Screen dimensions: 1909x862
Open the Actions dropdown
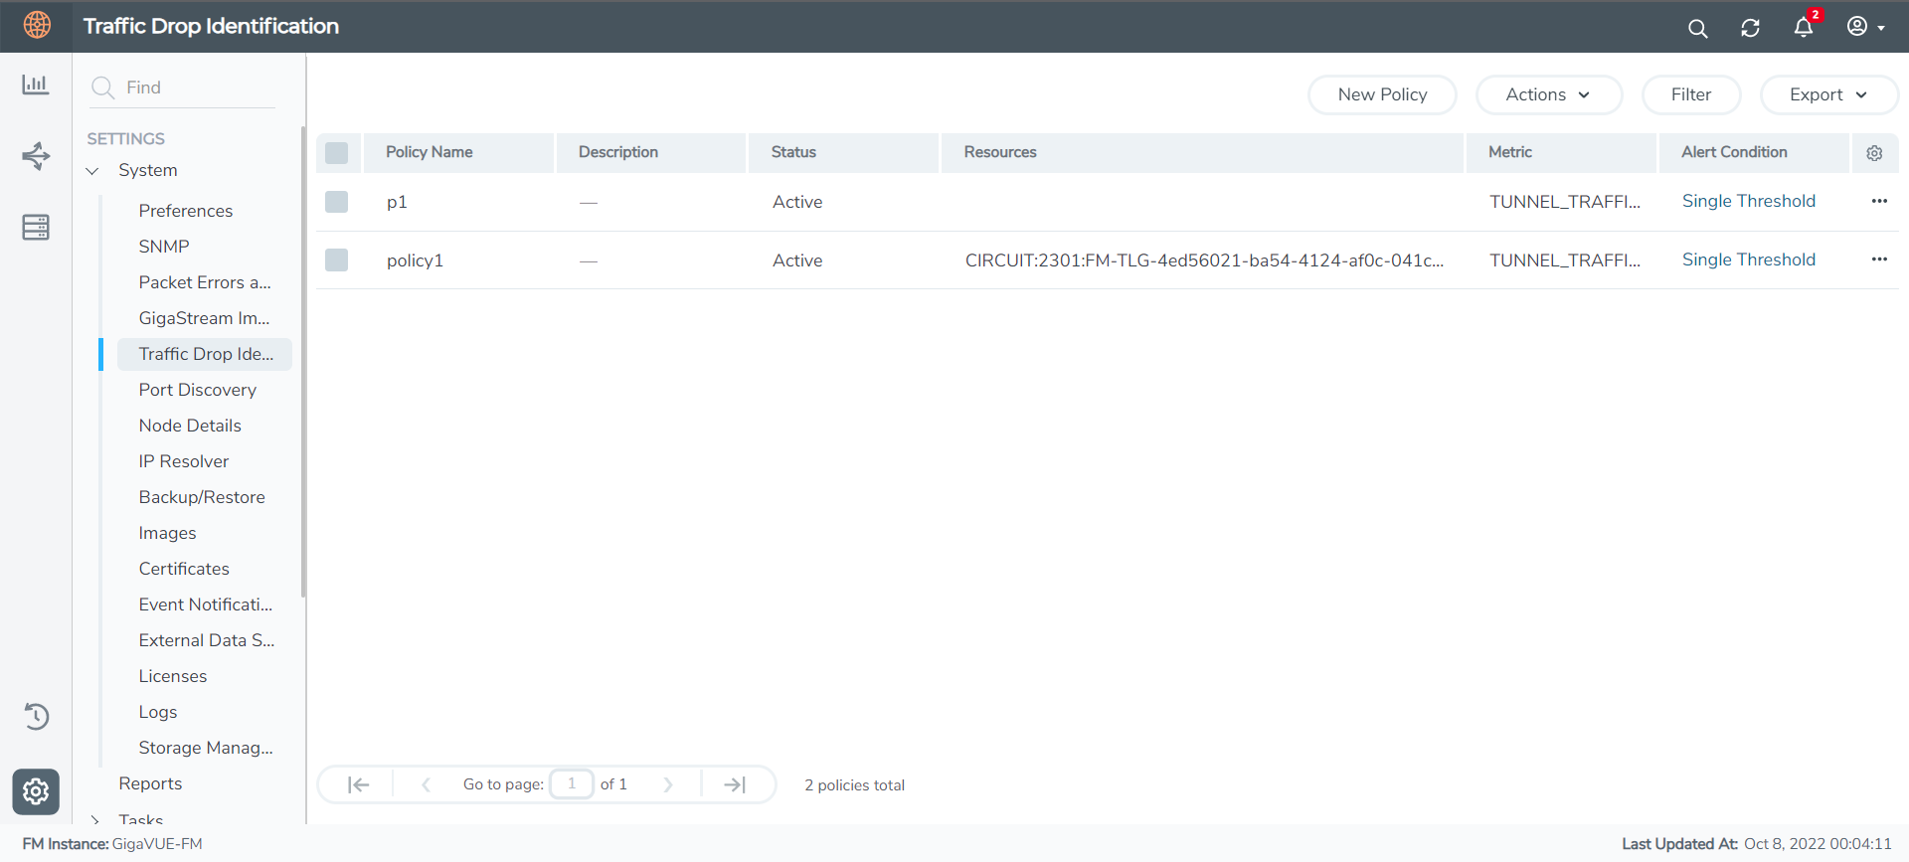[x=1548, y=94]
